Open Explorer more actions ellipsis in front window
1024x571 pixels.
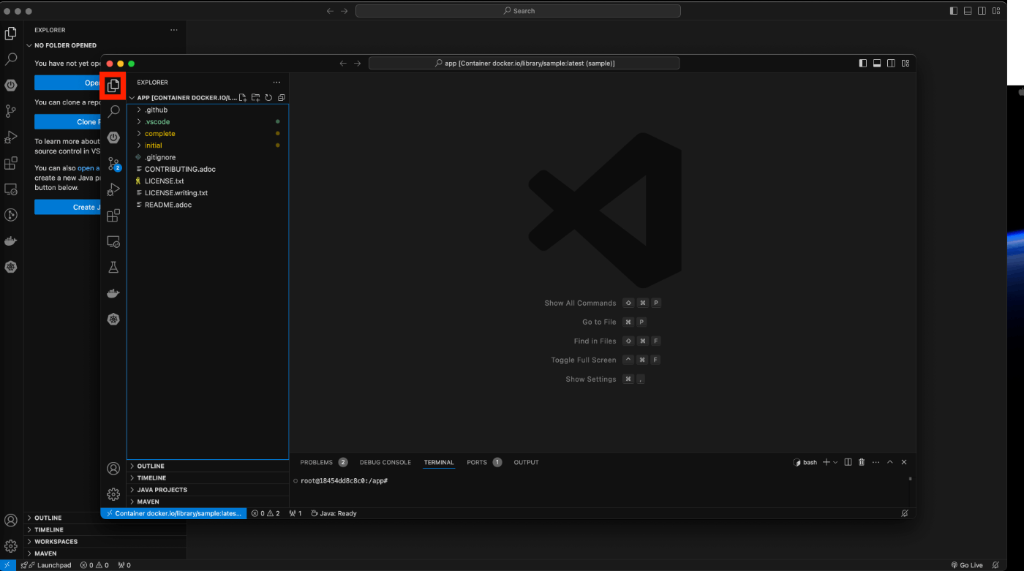276,83
